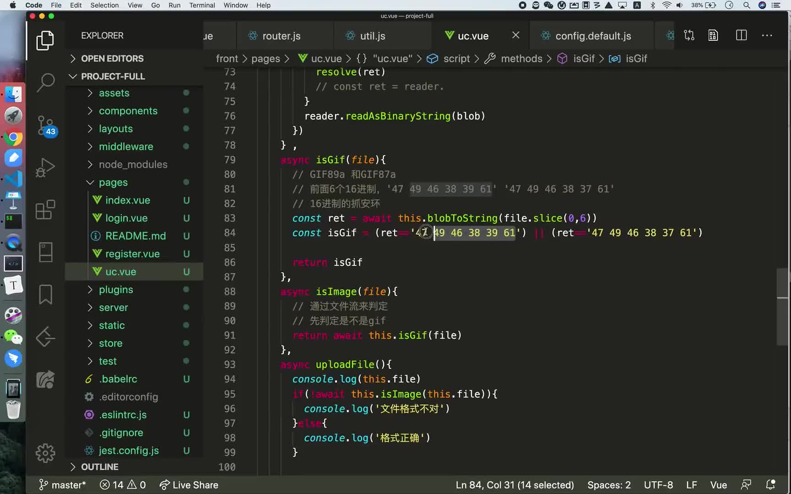Screen dimensions: 791x494
Task: Split the editor to the right
Action: (x=741, y=36)
